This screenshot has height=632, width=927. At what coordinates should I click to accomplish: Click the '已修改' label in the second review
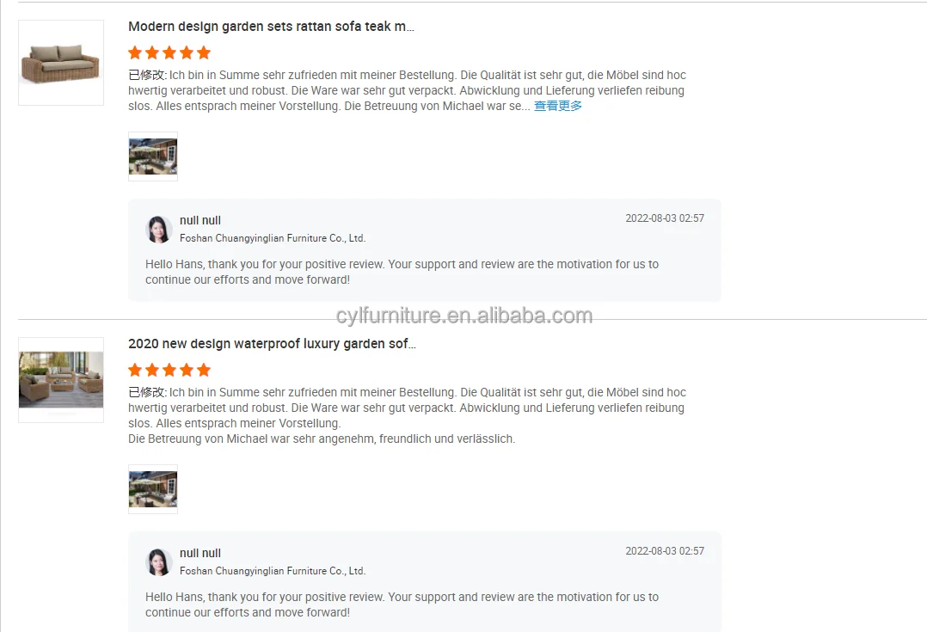146,393
